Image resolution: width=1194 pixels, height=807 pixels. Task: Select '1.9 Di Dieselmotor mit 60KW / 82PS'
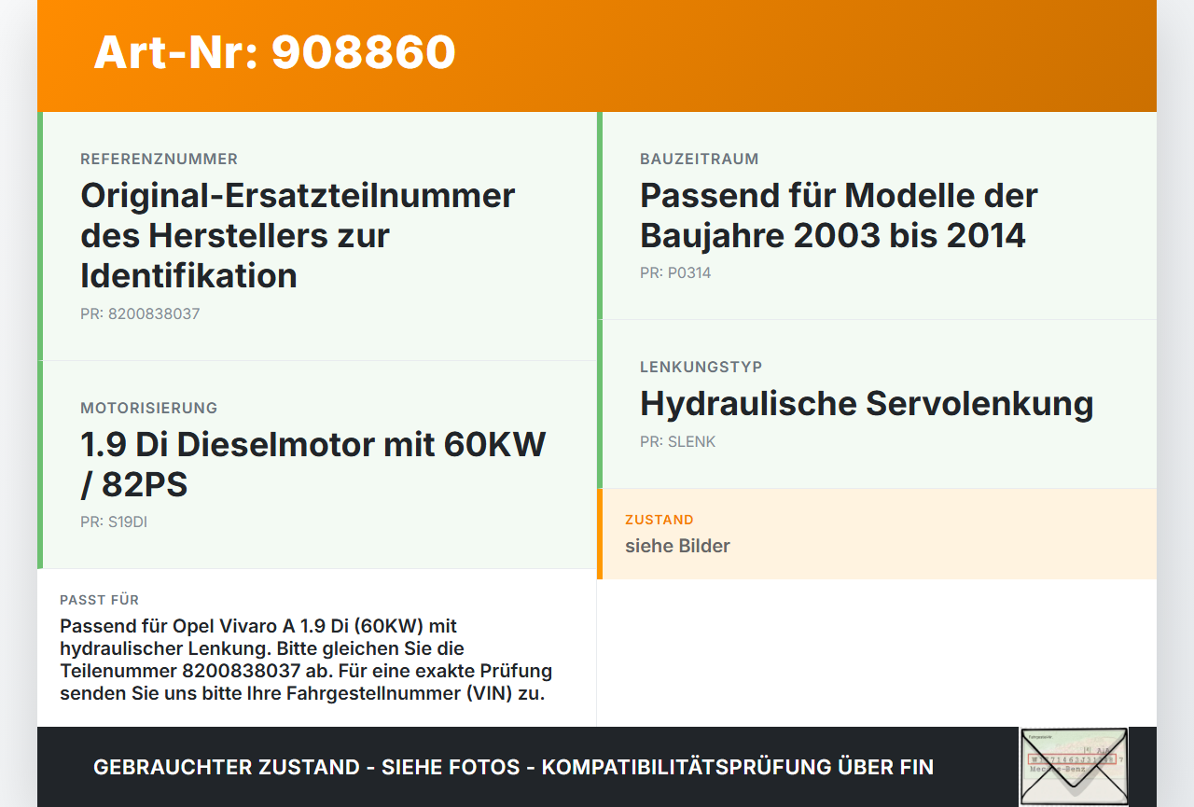[312, 465]
